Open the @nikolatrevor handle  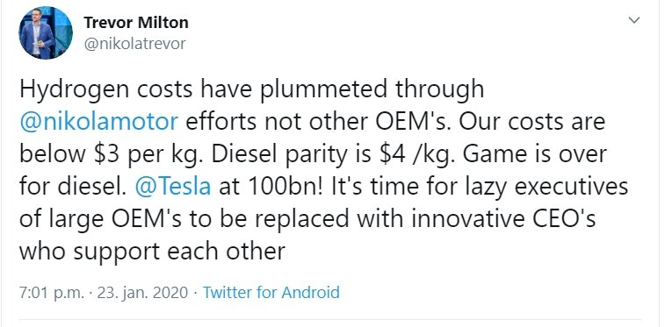click(135, 44)
